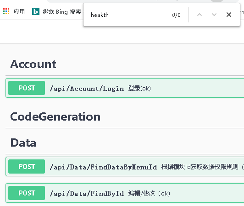The width and height of the screenshot is (244, 206).
Task: Open the Apps grid icon in bookmarks bar
Action: click(6, 11)
